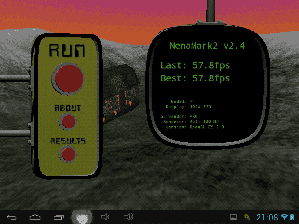Viewport: 299px width, 224px height.
Task: Tap the screenshot camera icon in navigation bar
Action: [82, 218]
